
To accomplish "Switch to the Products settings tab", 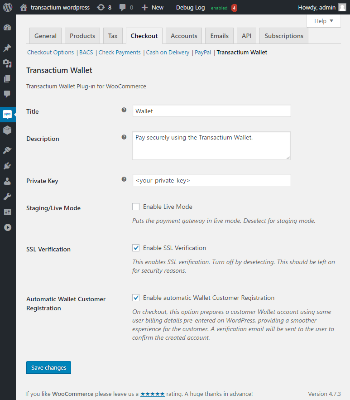I will (x=82, y=36).
